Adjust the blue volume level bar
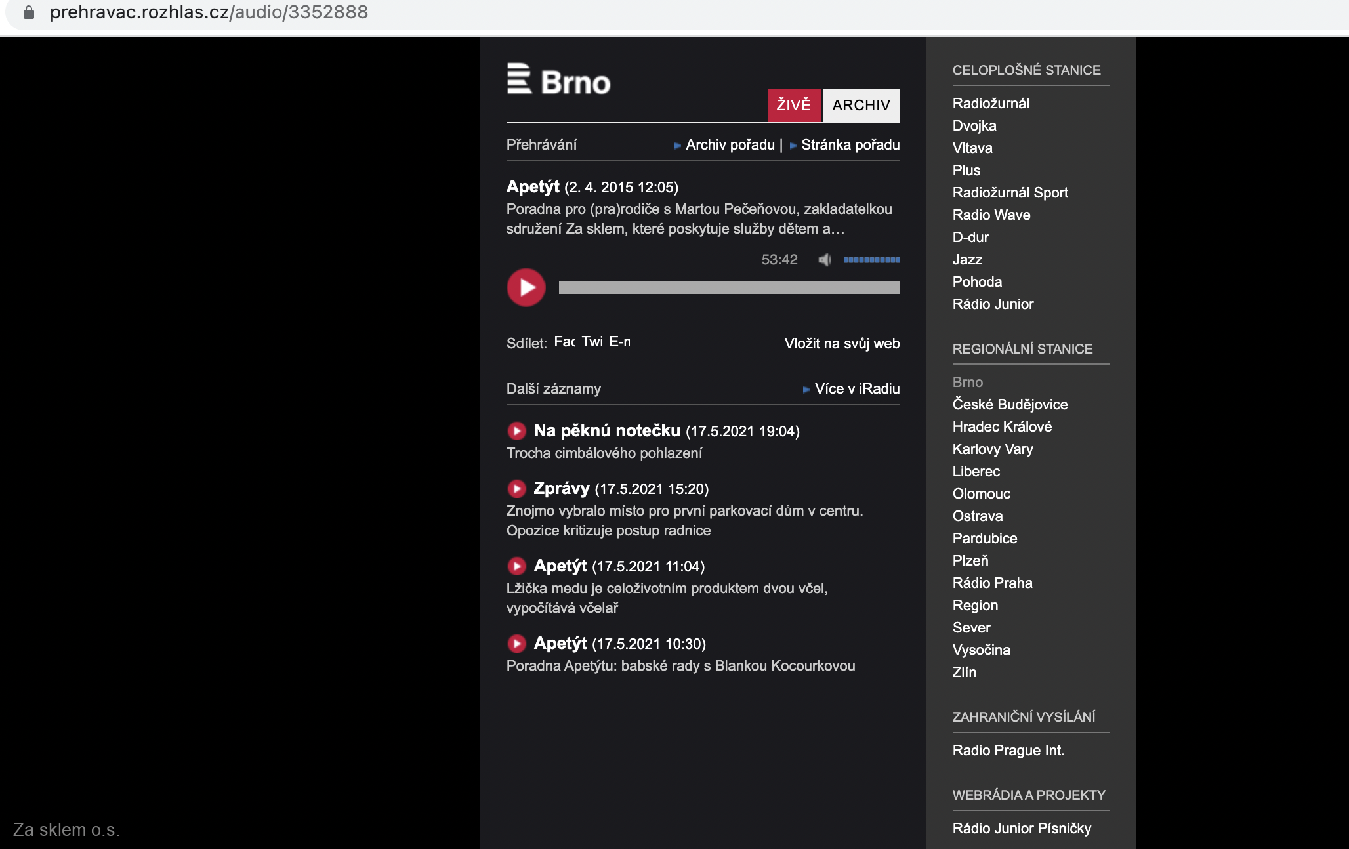 [x=871, y=260]
